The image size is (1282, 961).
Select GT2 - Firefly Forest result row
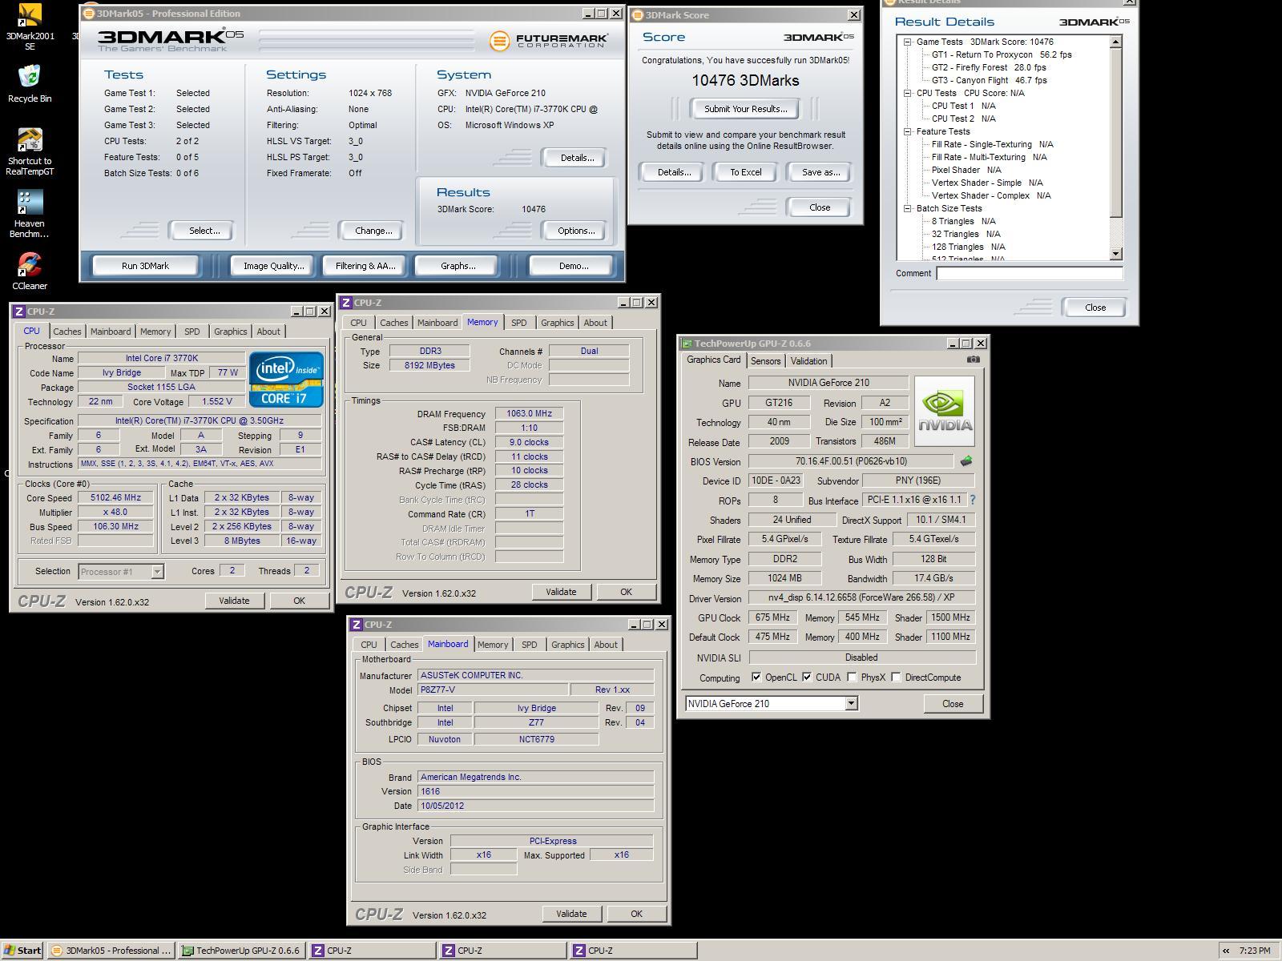coord(989,67)
